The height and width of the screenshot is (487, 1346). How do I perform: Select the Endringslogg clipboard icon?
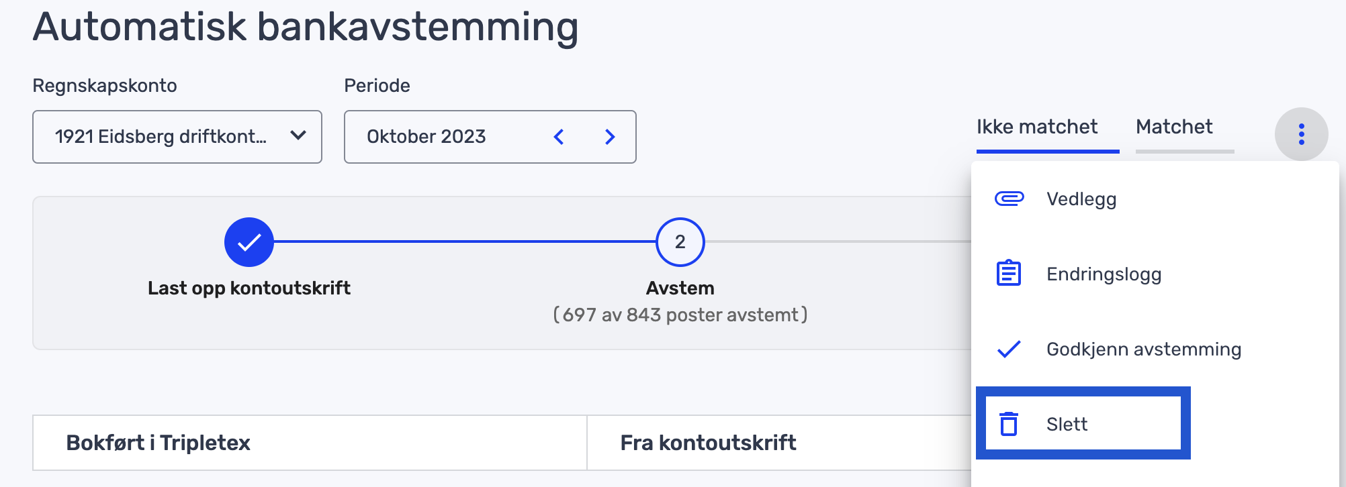(1007, 274)
